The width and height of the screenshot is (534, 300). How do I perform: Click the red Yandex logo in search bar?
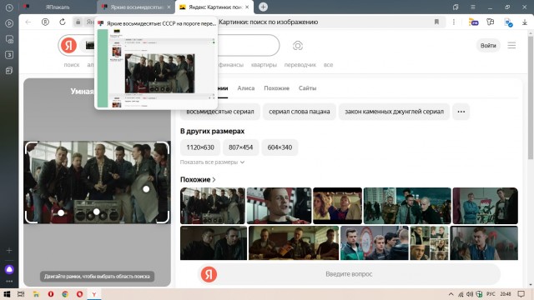pyautogui.click(x=68, y=46)
